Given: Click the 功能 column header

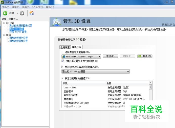Looking at the screenshot, I should (x=84, y=83).
